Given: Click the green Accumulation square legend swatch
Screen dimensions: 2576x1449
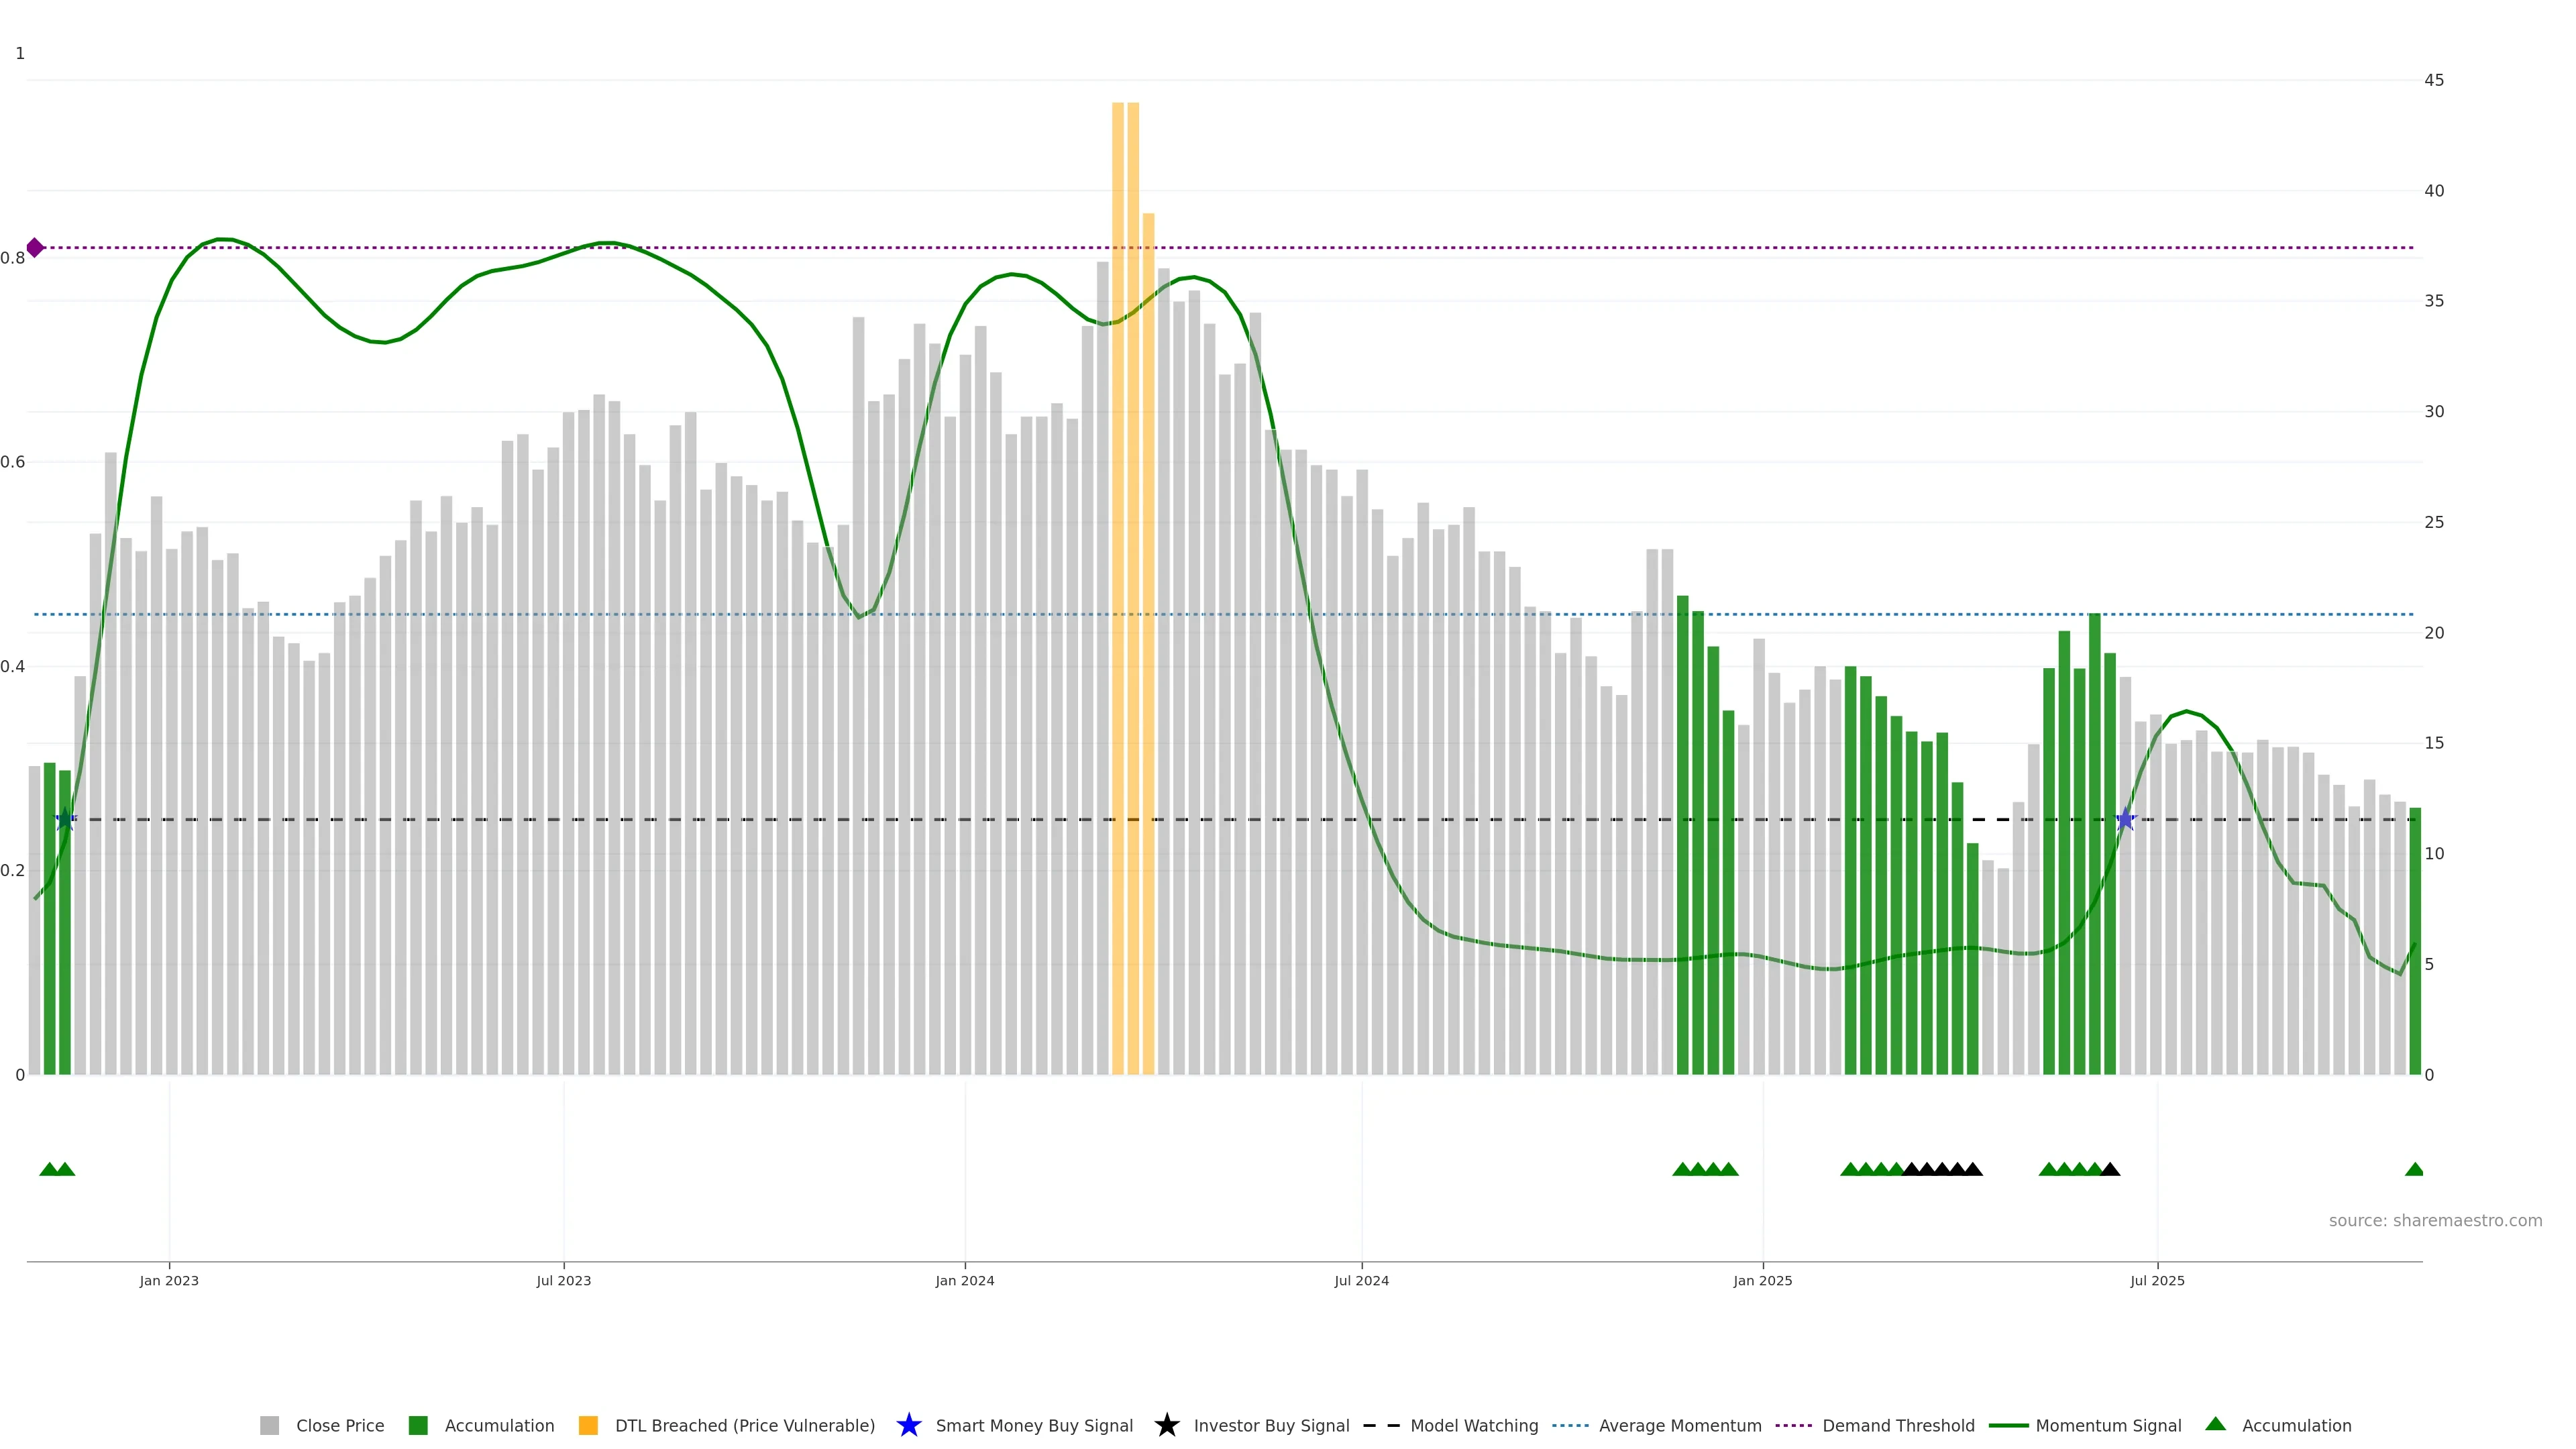Looking at the screenshot, I should 418,1425.
